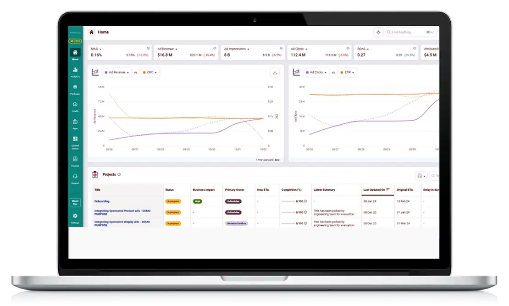This screenshot has width=509, height=306.
Task: Click the Onboarding completion progress bar
Action: coord(288,201)
